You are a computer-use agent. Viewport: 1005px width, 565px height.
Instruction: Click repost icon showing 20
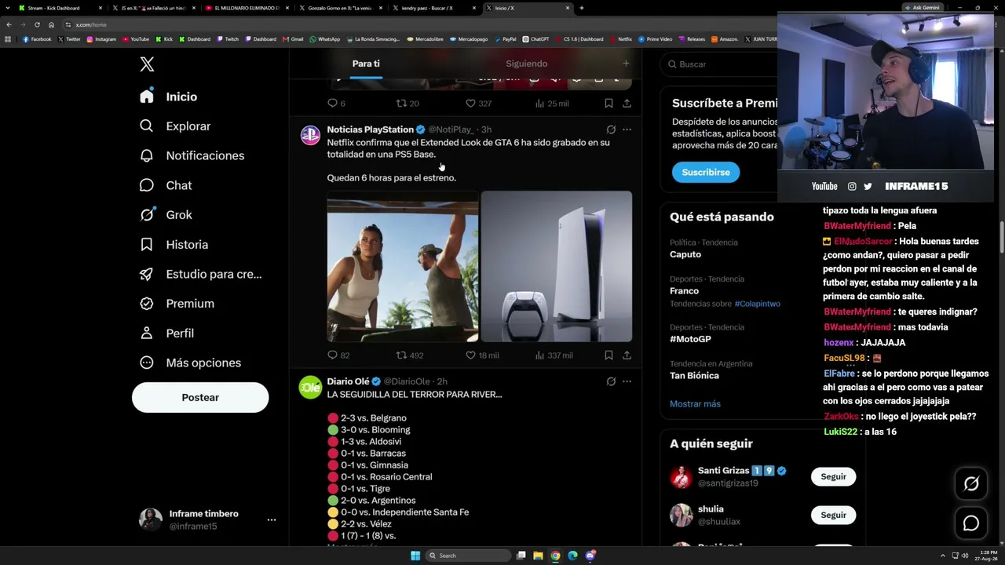(401, 103)
